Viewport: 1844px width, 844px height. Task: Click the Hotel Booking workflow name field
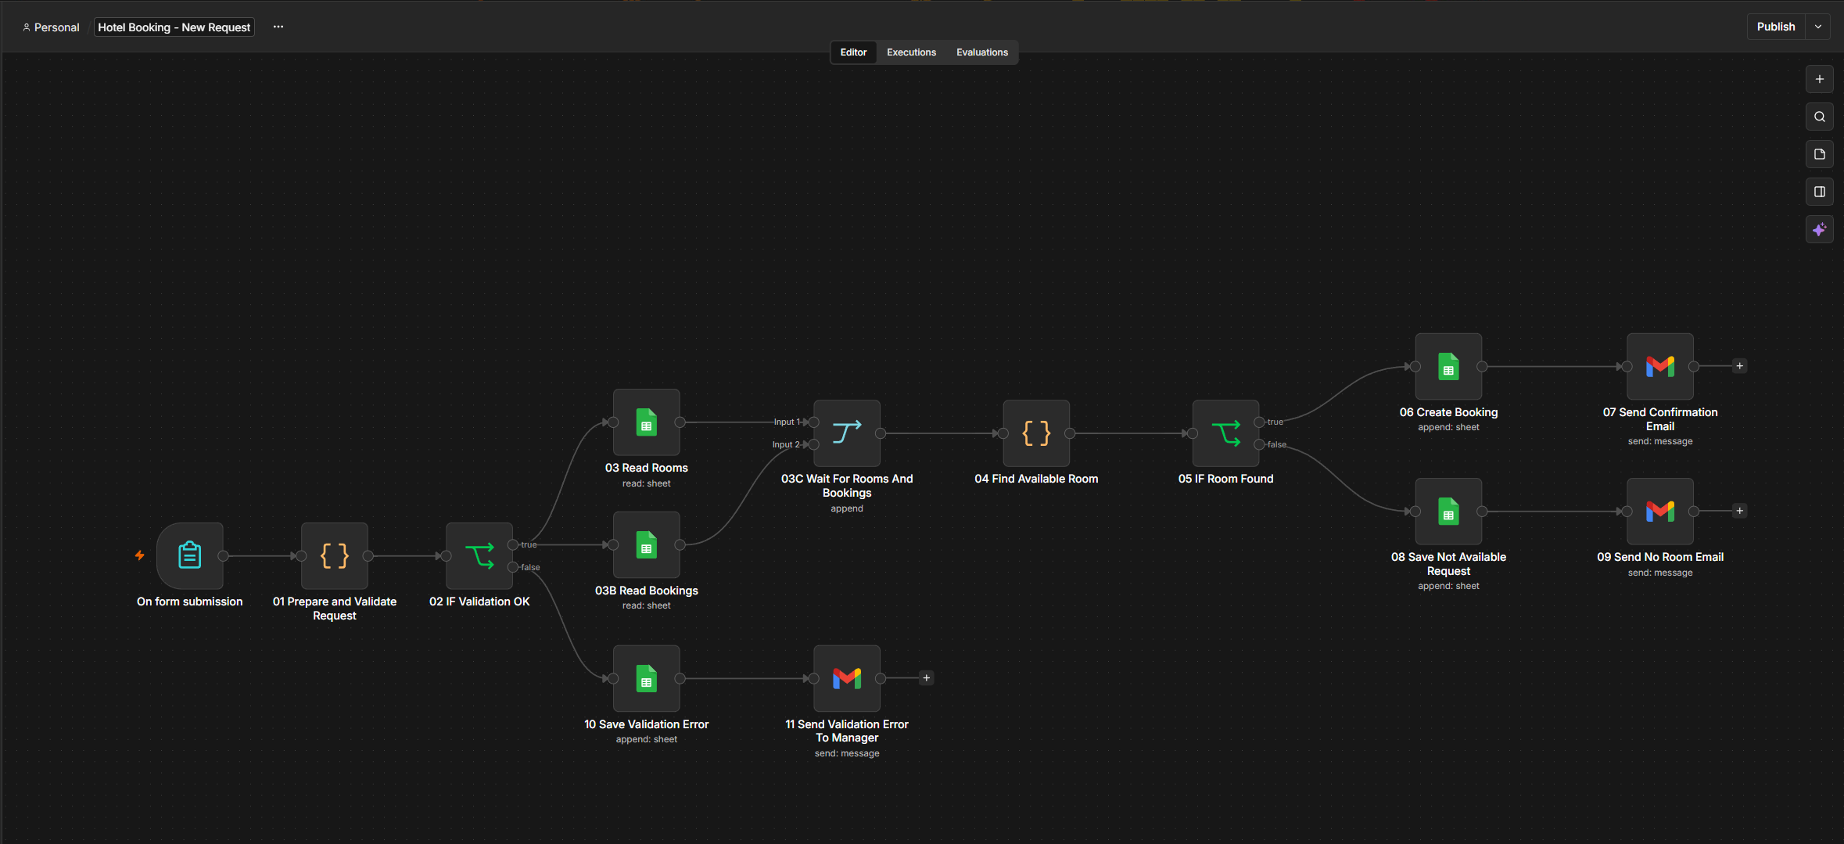point(174,27)
